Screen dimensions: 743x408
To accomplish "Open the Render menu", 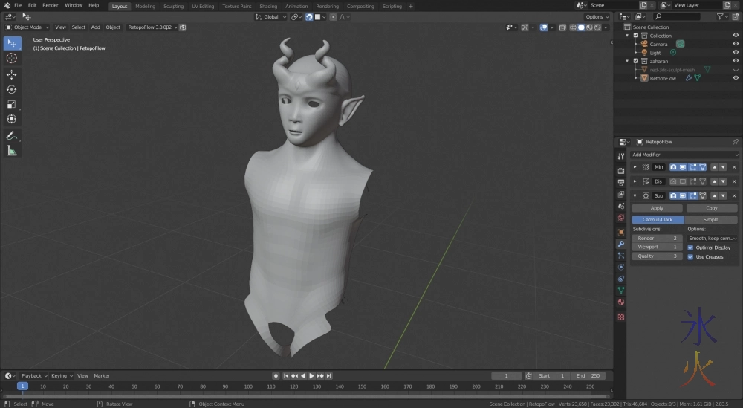I will [51, 5].
